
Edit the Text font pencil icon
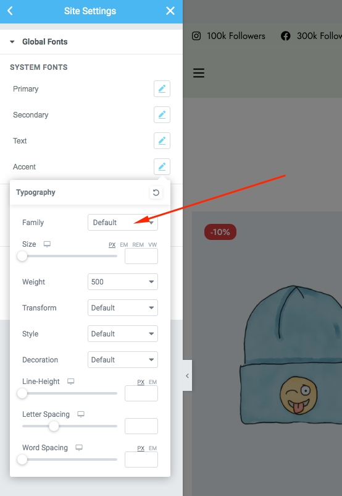tap(162, 141)
